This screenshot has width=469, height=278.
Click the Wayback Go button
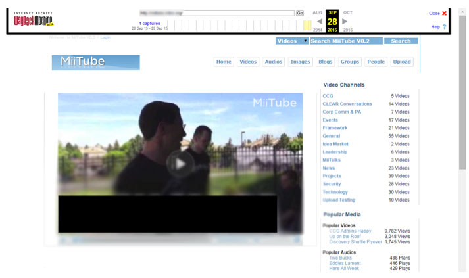tap(300, 13)
